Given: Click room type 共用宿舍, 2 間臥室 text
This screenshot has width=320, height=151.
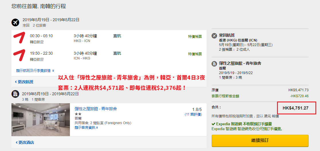Looking at the screenshot, I should [103, 123].
